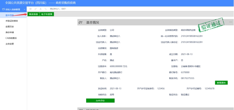234x110 pixels.
Task: Open 主体变更 in sidebar
Action: 10,44
